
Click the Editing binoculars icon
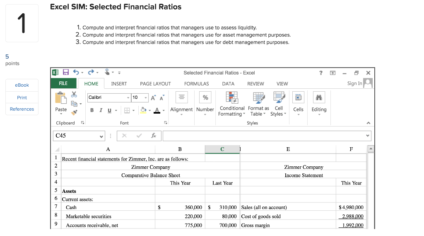pos(319,97)
